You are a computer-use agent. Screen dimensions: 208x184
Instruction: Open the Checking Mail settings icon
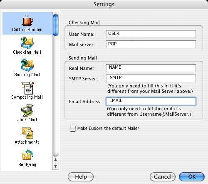27,42
